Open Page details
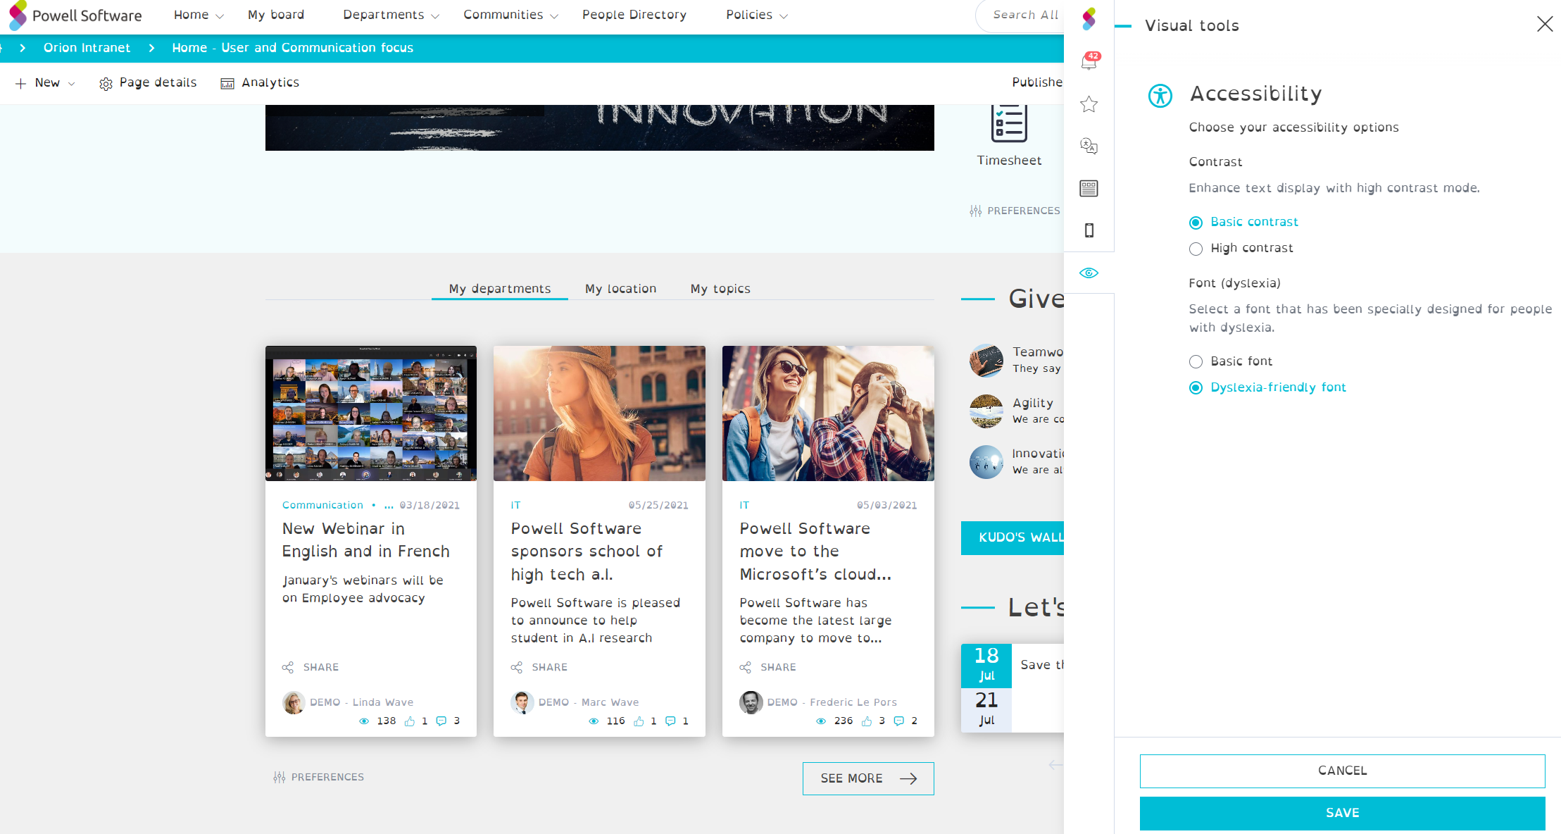Image resolution: width=1561 pixels, height=834 pixels. [x=148, y=83]
